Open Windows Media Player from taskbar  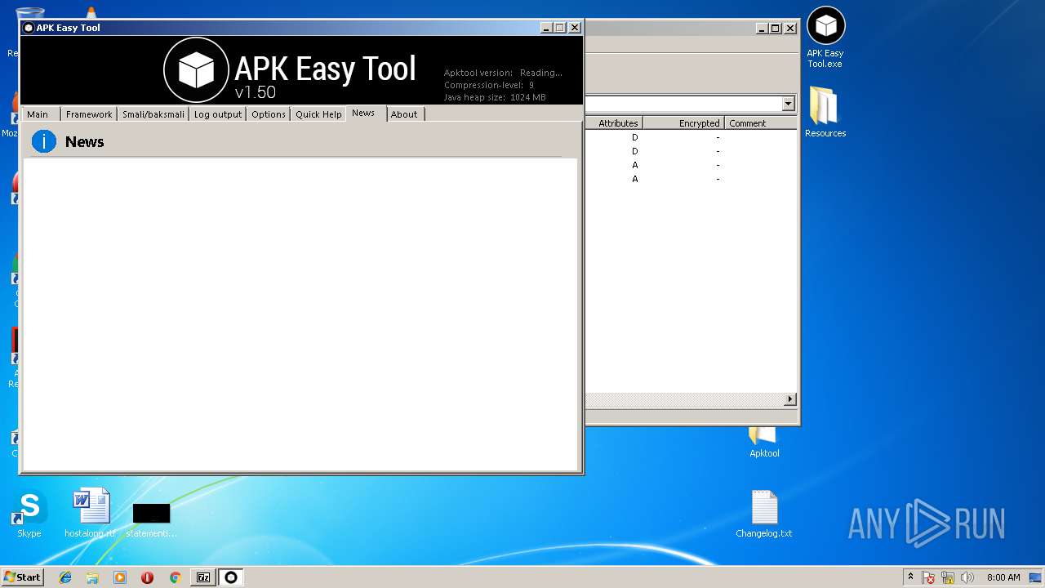[x=120, y=577]
